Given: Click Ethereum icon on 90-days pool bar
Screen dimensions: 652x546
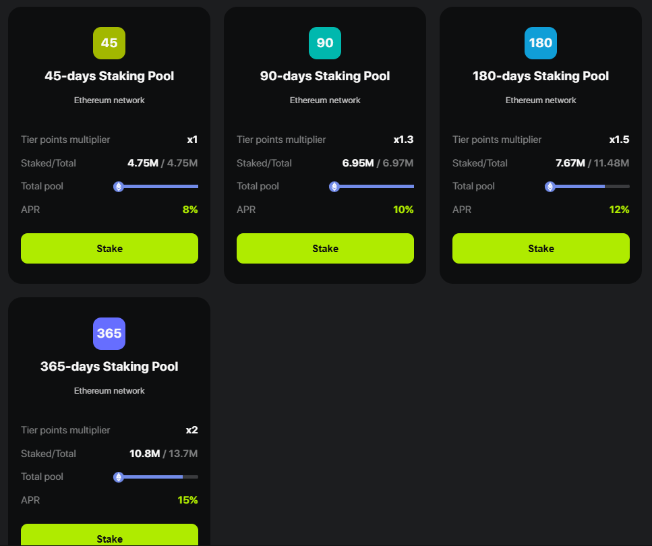Looking at the screenshot, I should (x=334, y=187).
